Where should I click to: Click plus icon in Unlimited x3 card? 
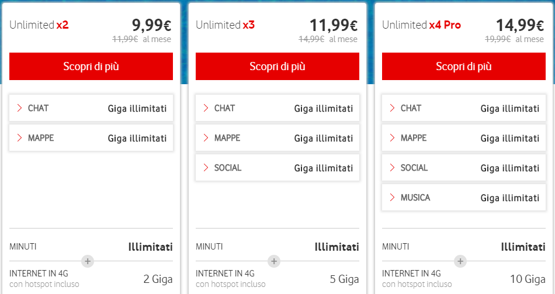[274, 261]
